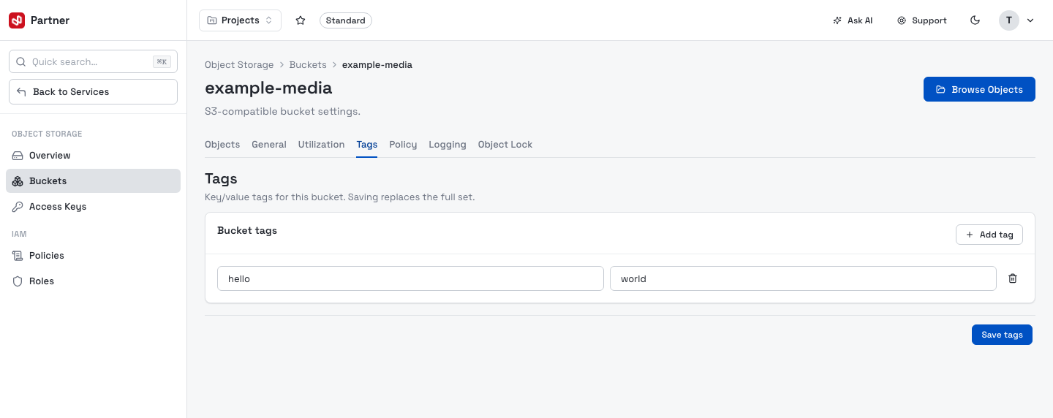
Task: Open the Projects dropdown
Action: pyautogui.click(x=240, y=20)
